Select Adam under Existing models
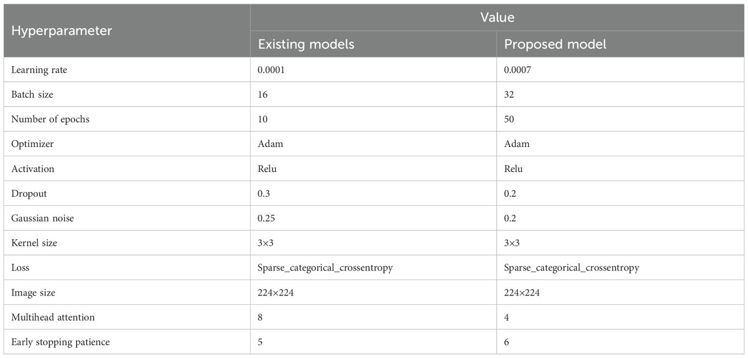The width and height of the screenshot is (748, 358). (x=271, y=144)
